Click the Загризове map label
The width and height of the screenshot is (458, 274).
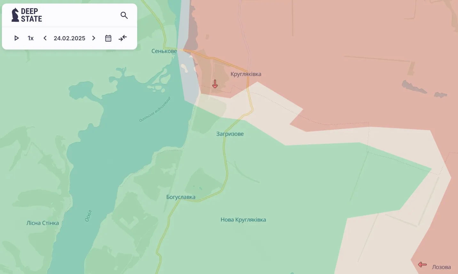click(x=230, y=134)
